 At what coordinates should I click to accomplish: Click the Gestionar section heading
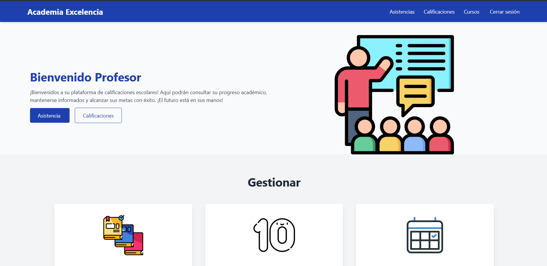[x=274, y=182]
